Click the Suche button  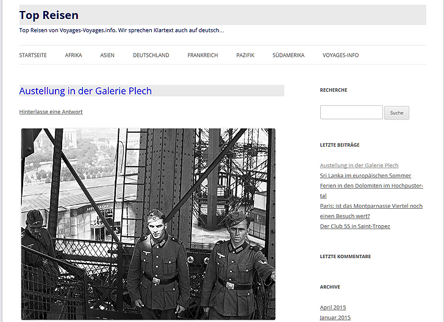pyautogui.click(x=396, y=113)
